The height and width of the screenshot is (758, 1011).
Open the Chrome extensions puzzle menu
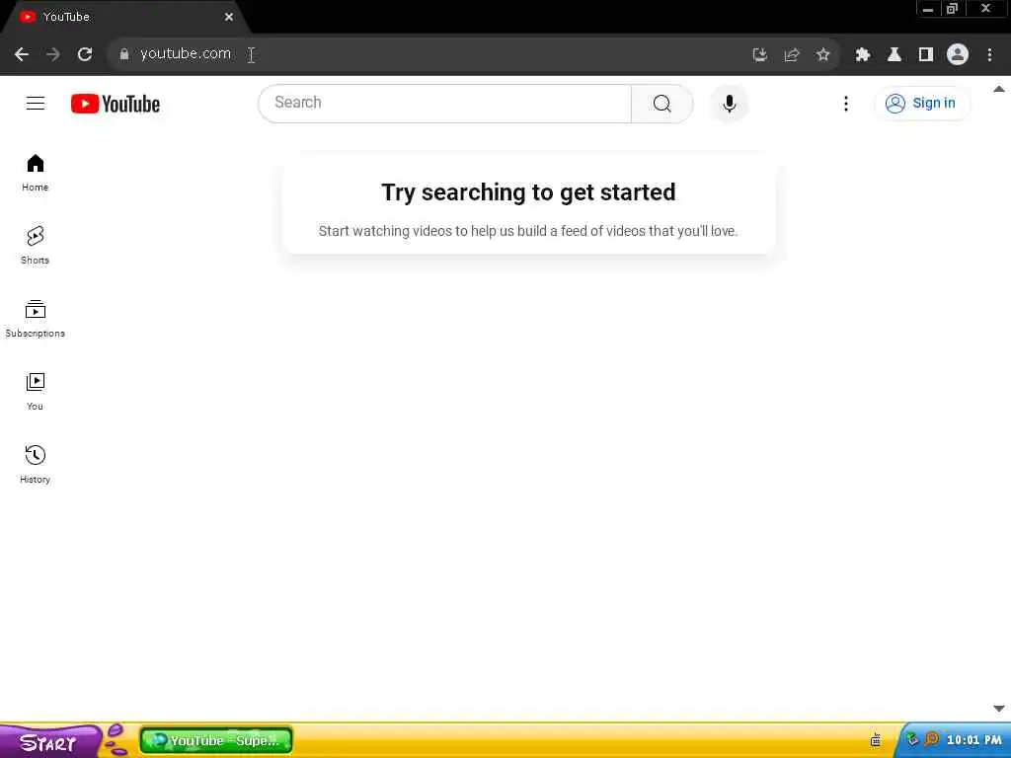tap(863, 55)
